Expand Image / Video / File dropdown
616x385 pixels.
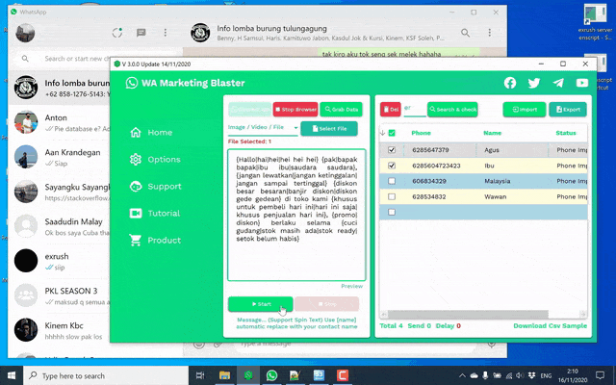click(x=295, y=127)
